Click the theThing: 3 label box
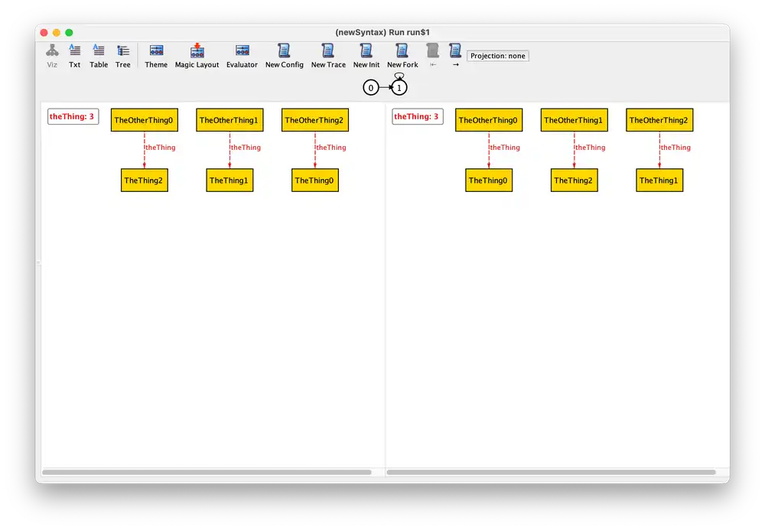The height and width of the screenshot is (530, 765). [x=73, y=116]
